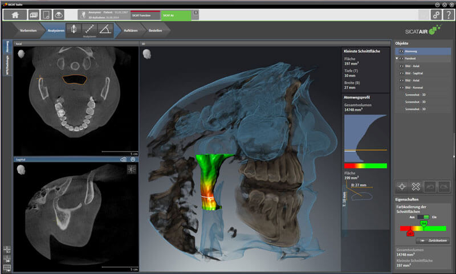456x274 pixels.
Task: Open the settings gears icon
Action: (436, 15)
